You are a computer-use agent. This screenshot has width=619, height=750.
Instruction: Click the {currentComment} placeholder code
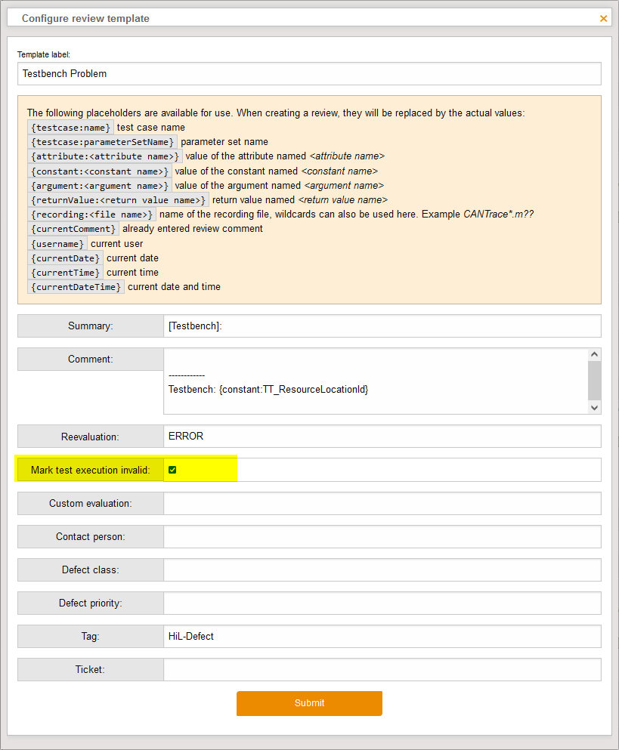(73, 229)
